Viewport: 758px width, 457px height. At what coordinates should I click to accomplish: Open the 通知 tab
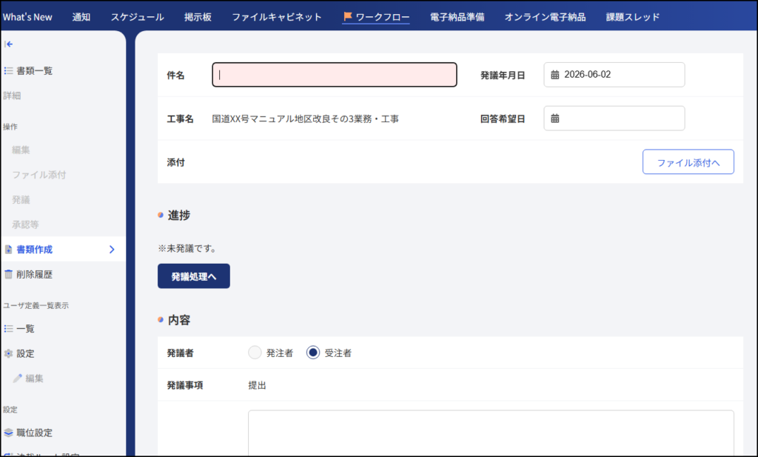click(x=81, y=17)
